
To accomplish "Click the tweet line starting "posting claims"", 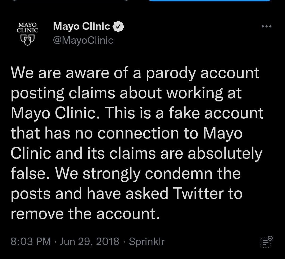I will click(x=126, y=93).
